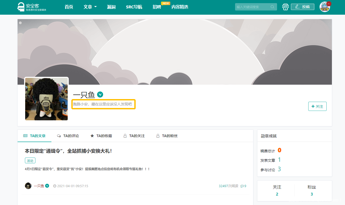Click the search magnifier icon

click(273, 7)
